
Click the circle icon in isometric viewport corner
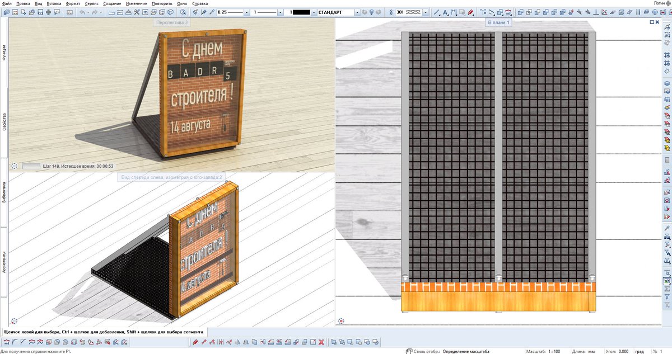(x=14, y=321)
